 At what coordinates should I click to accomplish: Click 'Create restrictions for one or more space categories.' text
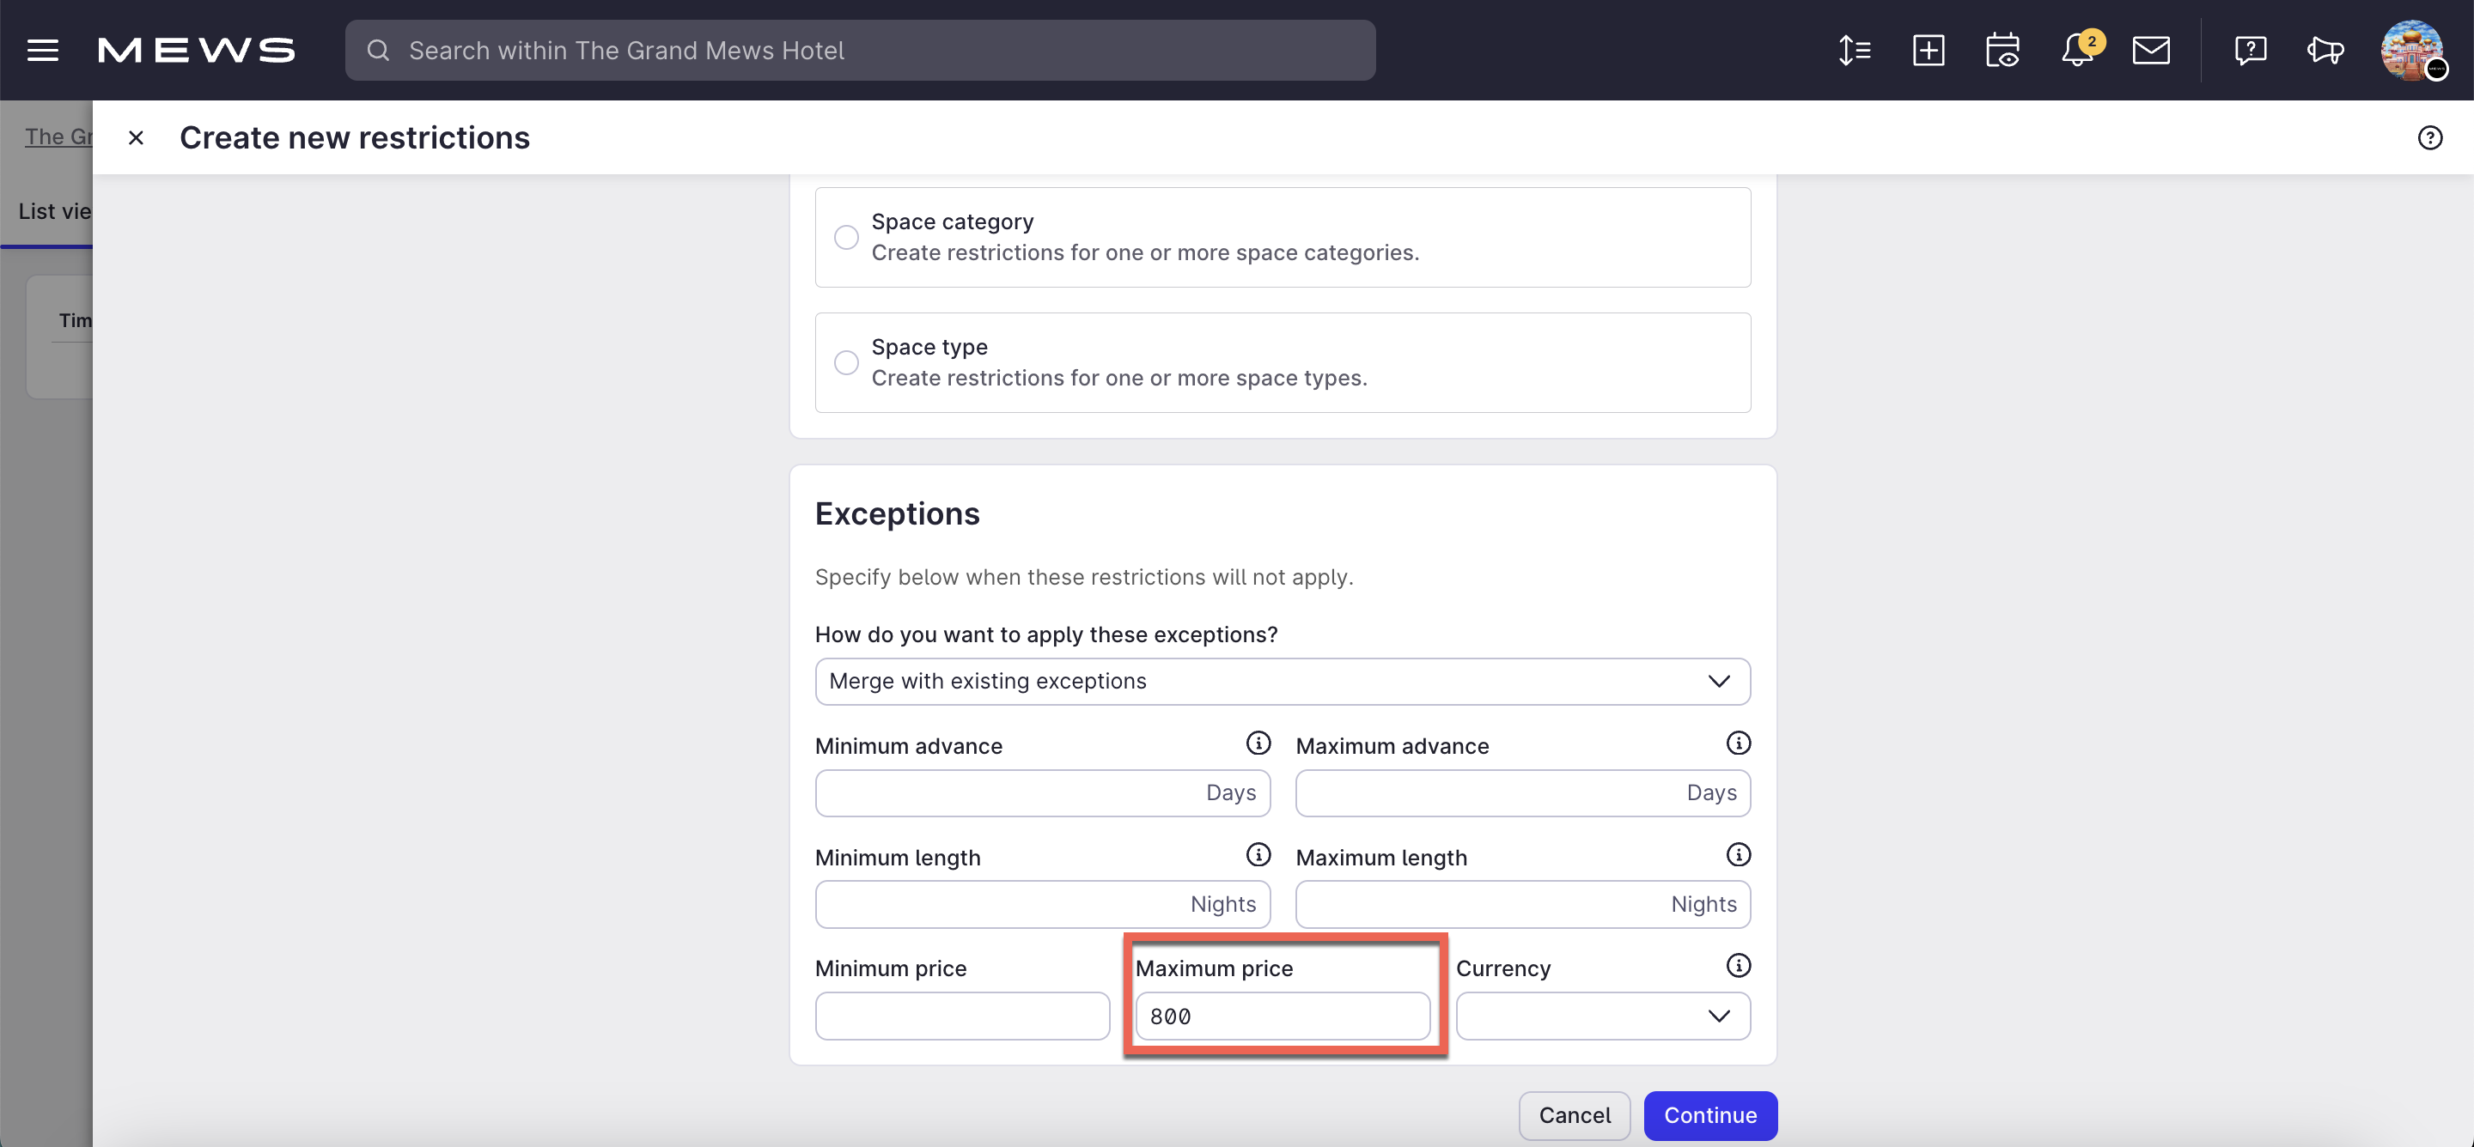coord(1145,253)
